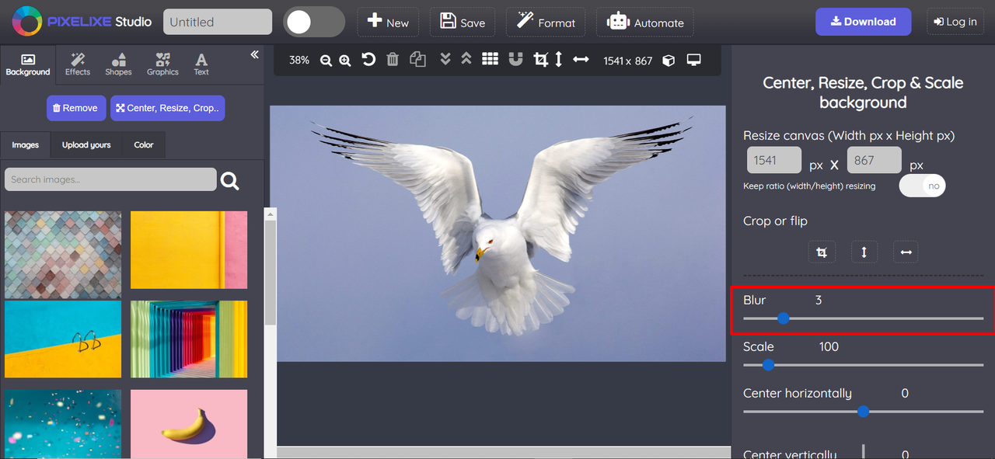Switch to Color sub-tab

coord(144,144)
